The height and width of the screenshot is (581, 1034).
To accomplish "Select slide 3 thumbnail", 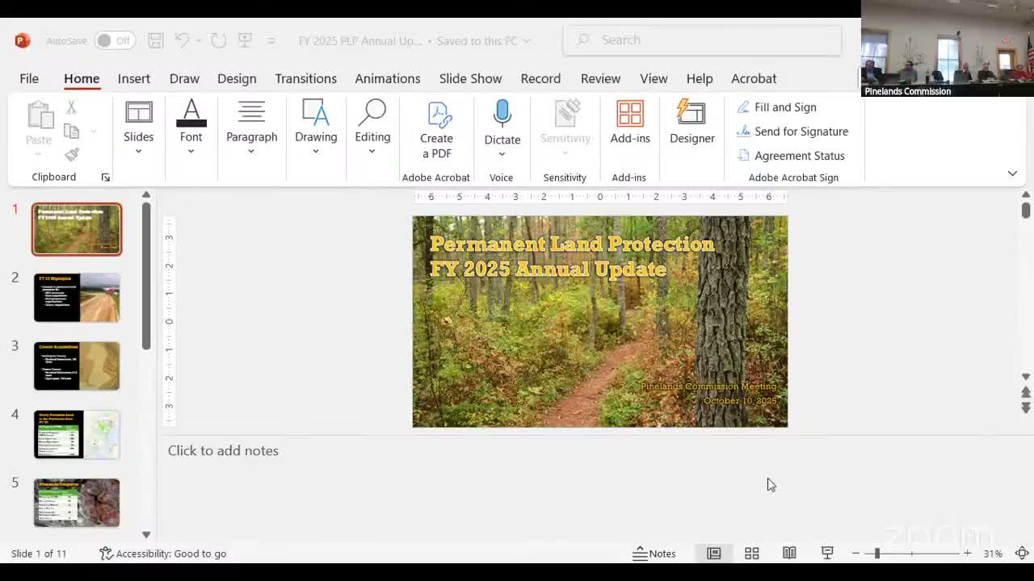I will click(x=77, y=366).
